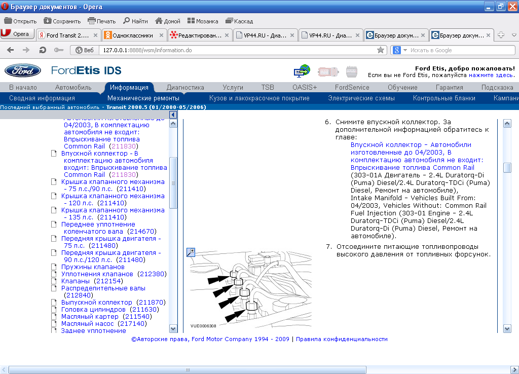Open the Масляный насос (217140) link
The width and height of the screenshot is (519, 374).
click(x=104, y=324)
